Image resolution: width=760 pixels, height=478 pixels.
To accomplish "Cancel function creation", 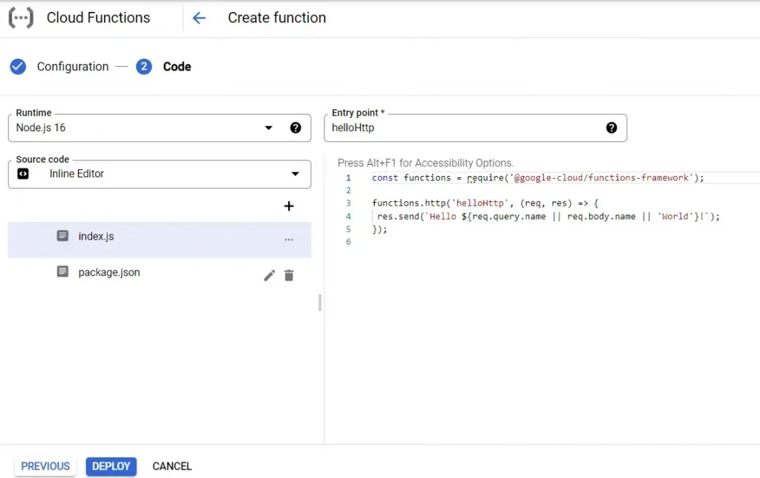I will [x=172, y=466].
